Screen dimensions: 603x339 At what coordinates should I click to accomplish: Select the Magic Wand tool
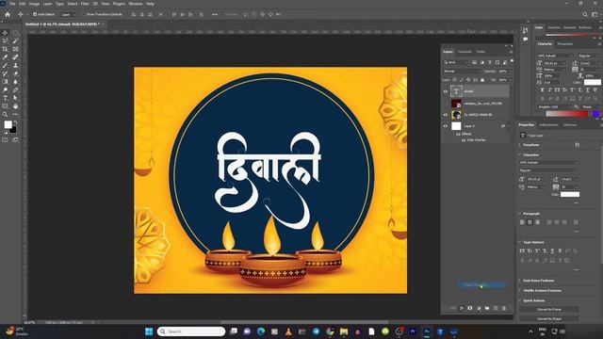point(15,41)
